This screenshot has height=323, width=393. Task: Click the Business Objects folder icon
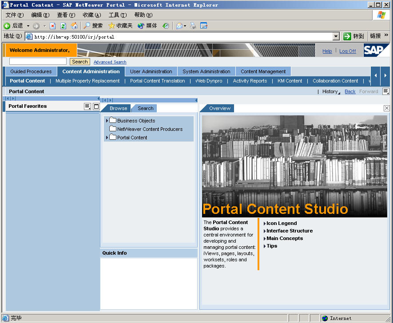click(x=113, y=120)
